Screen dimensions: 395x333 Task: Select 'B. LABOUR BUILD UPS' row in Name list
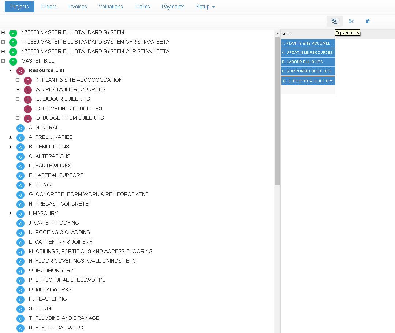(x=308, y=62)
